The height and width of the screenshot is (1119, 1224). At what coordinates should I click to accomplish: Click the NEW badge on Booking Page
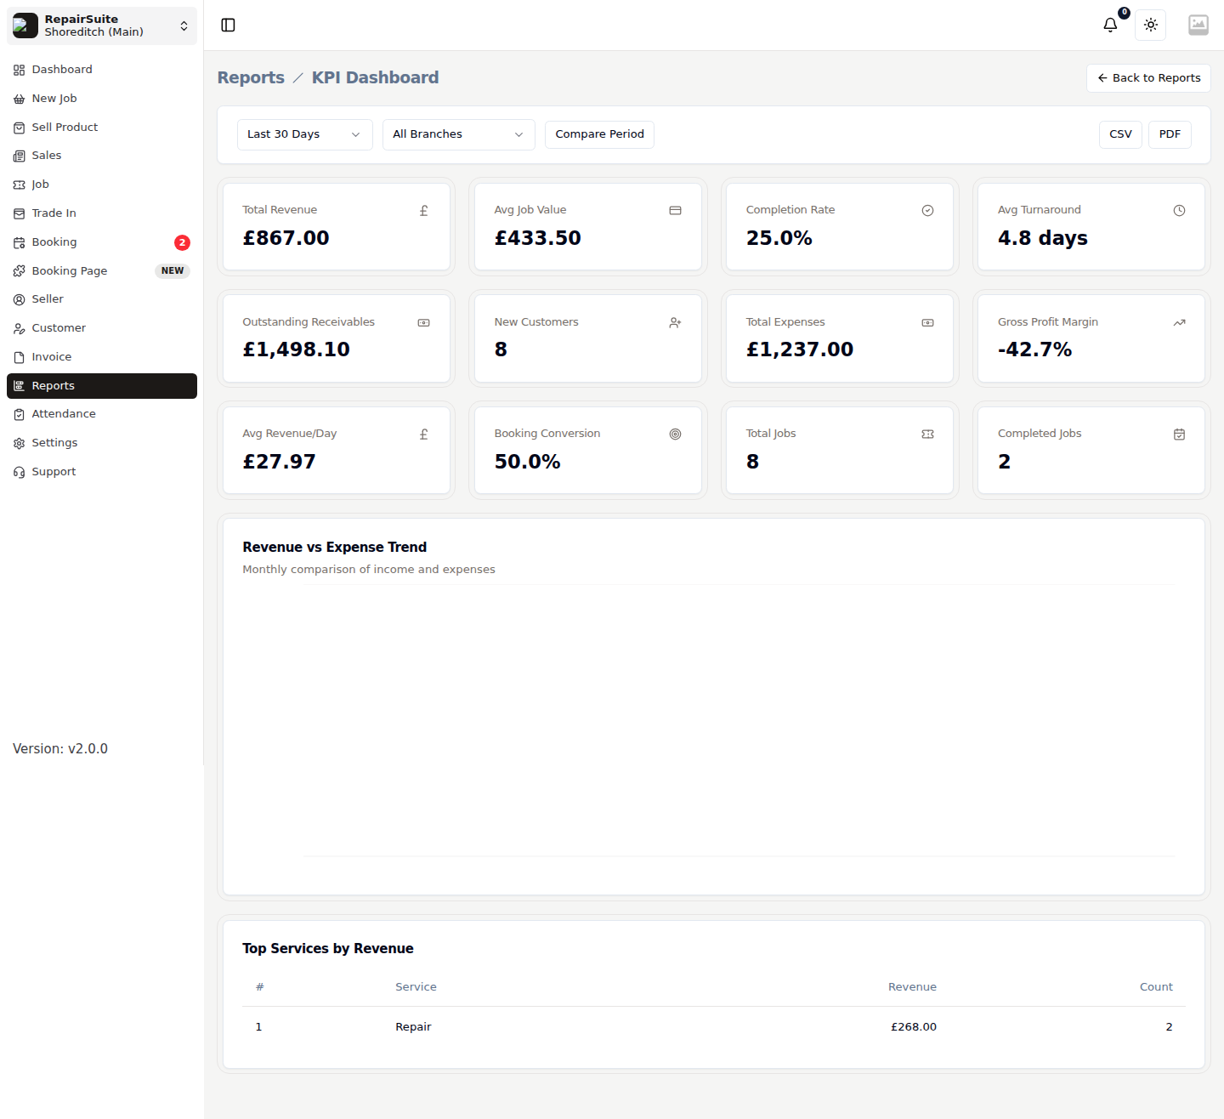tap(173, 271)
